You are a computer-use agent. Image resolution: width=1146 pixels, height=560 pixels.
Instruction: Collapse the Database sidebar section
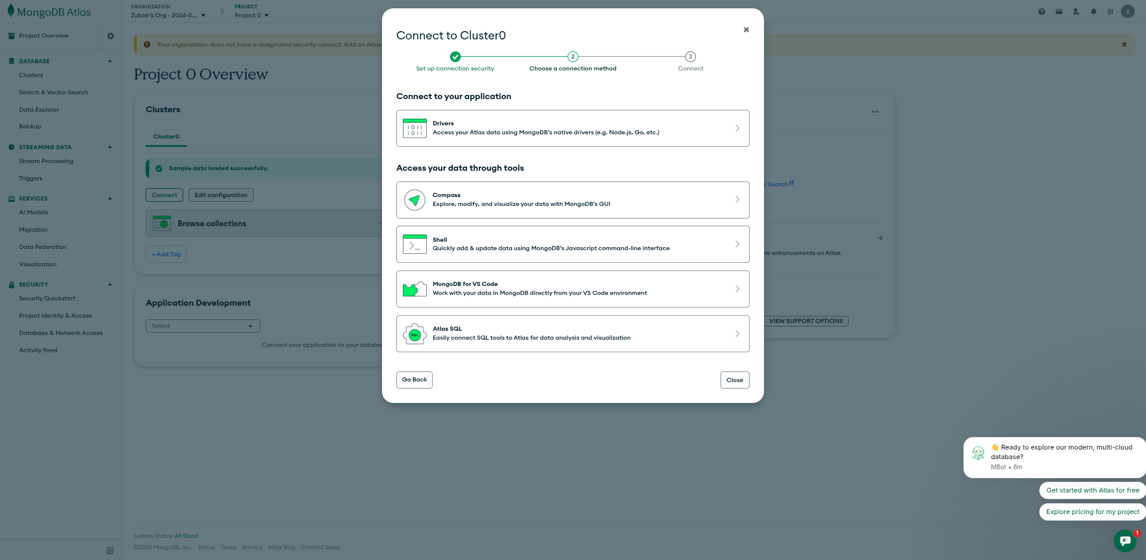coord(110,61)
